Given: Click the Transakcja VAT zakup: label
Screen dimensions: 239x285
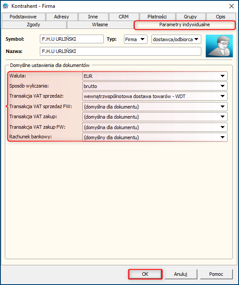Looking at the screenshot, I should [33, 116].
